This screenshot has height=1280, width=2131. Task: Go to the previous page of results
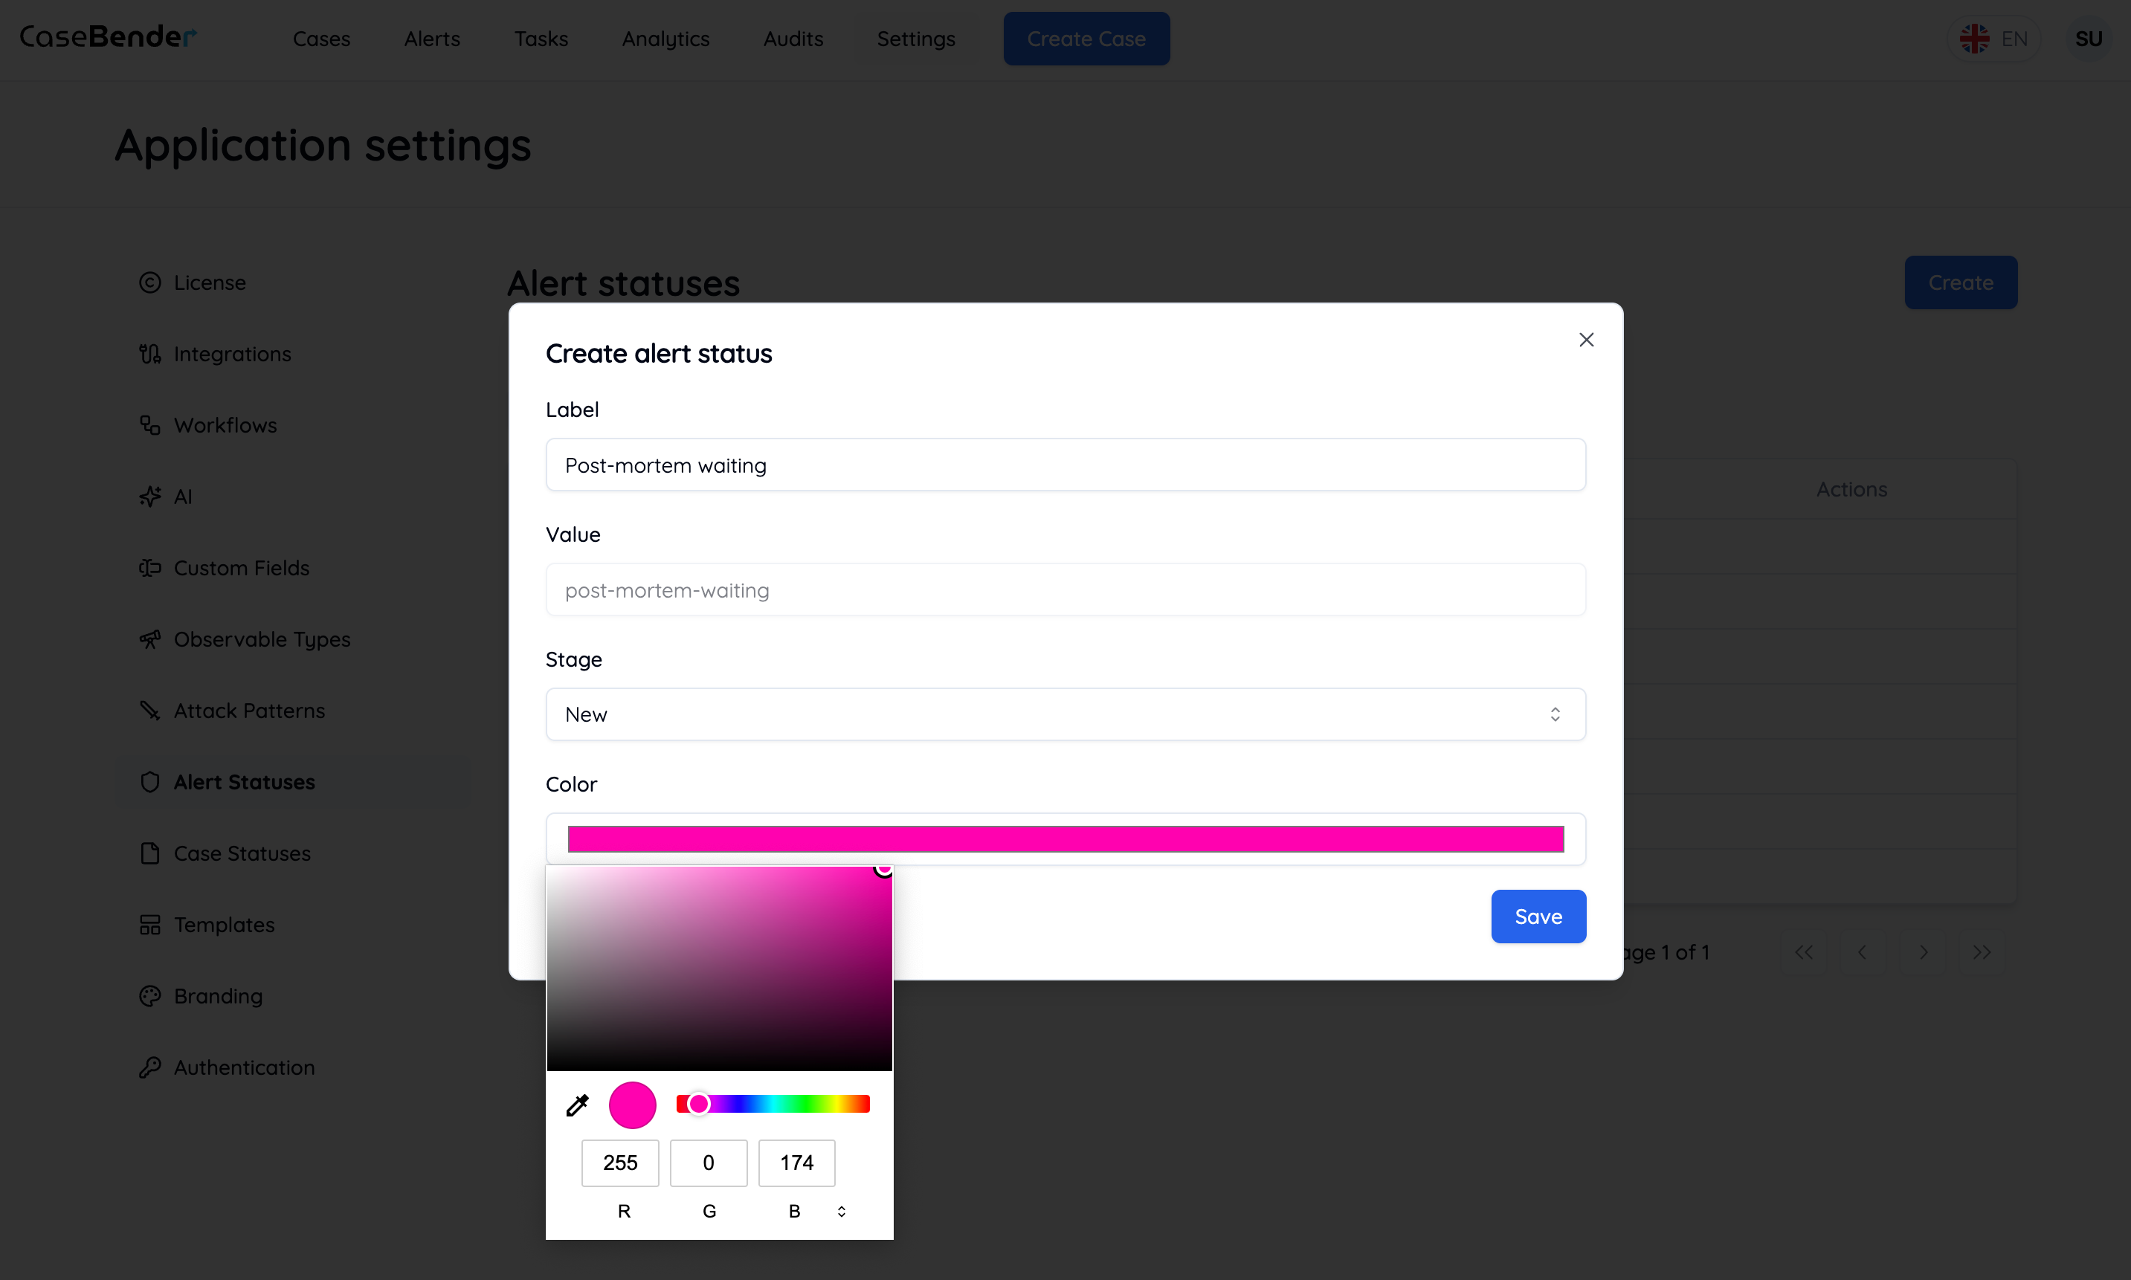1861,952
